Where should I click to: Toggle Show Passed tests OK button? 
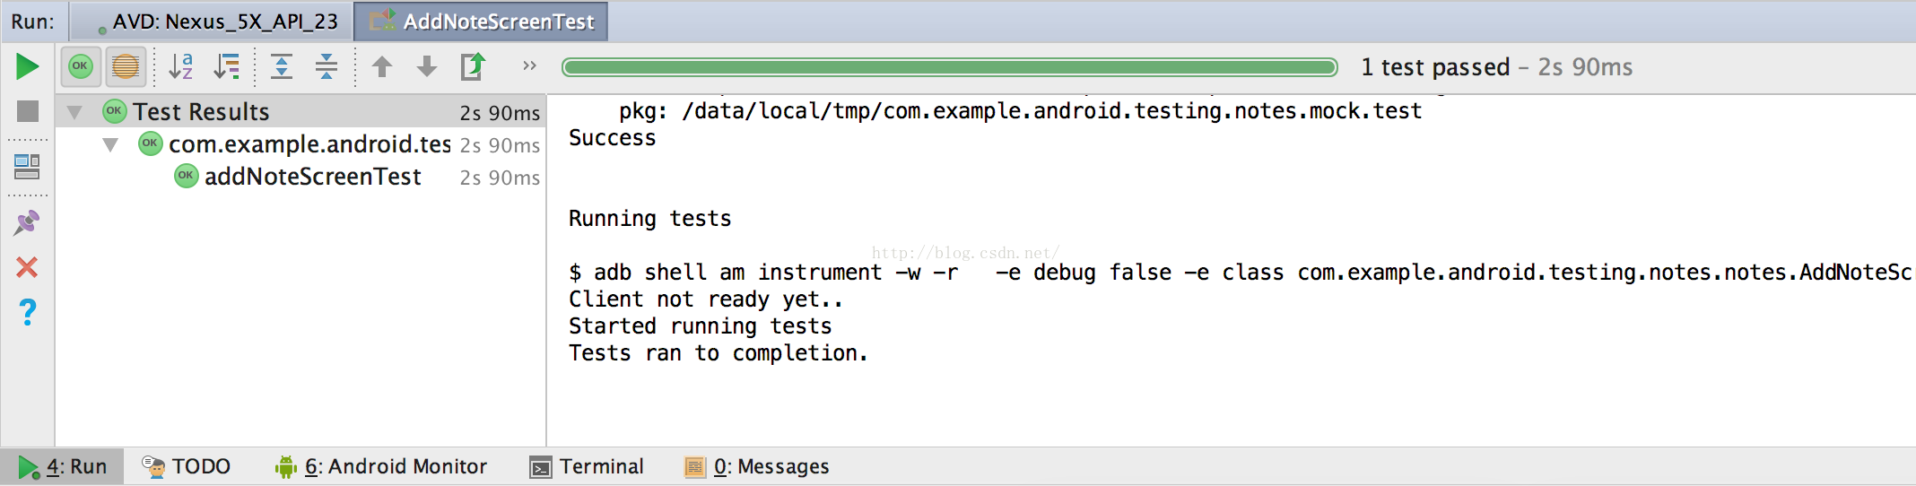click(81, 66)
